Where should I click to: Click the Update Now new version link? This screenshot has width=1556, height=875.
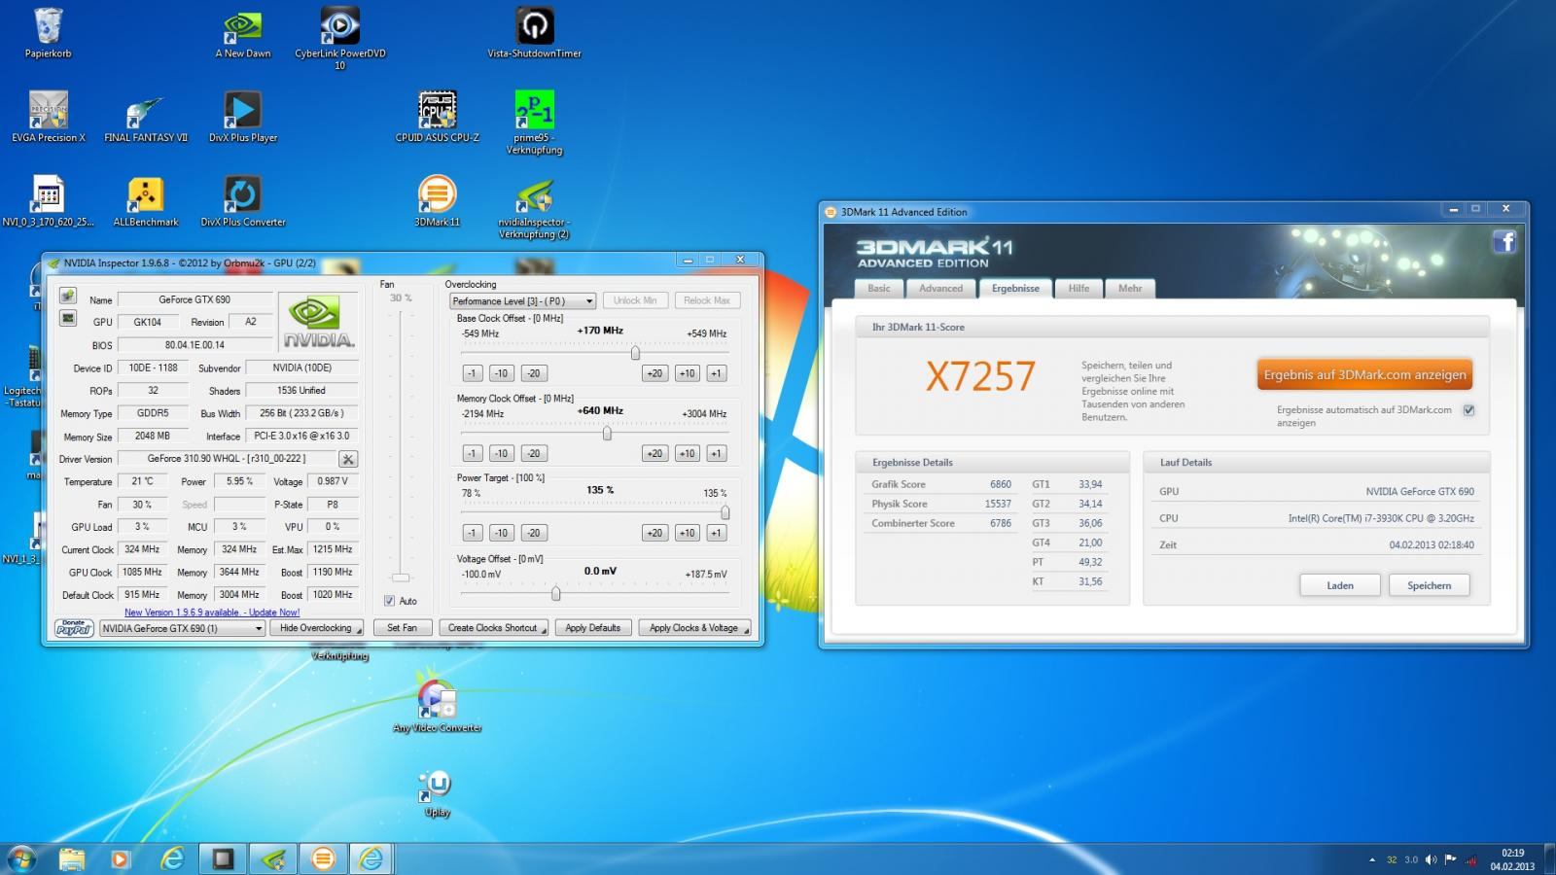[212, 612]
